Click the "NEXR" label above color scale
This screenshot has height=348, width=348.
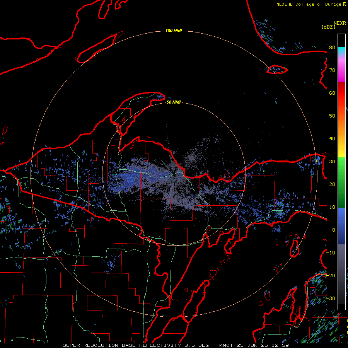[340, 23]
